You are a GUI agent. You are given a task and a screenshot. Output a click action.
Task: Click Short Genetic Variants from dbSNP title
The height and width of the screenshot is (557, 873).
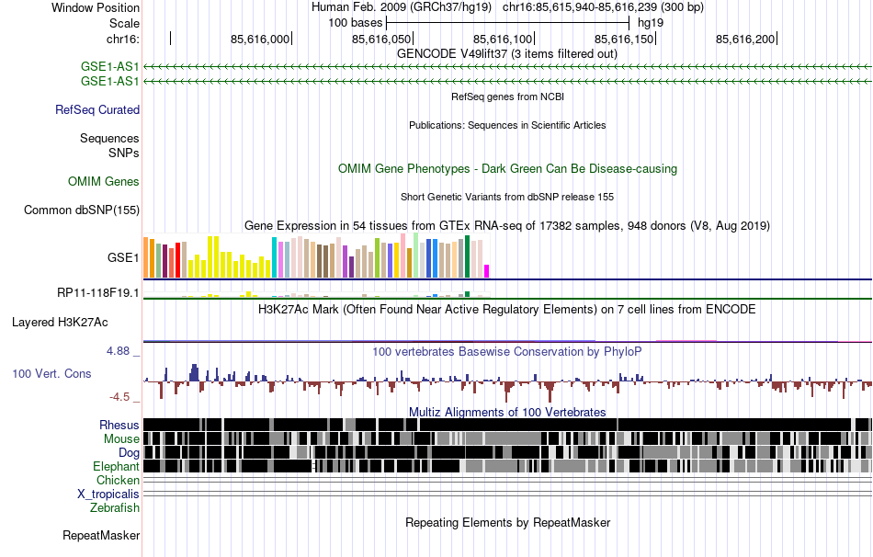point(507,197)
